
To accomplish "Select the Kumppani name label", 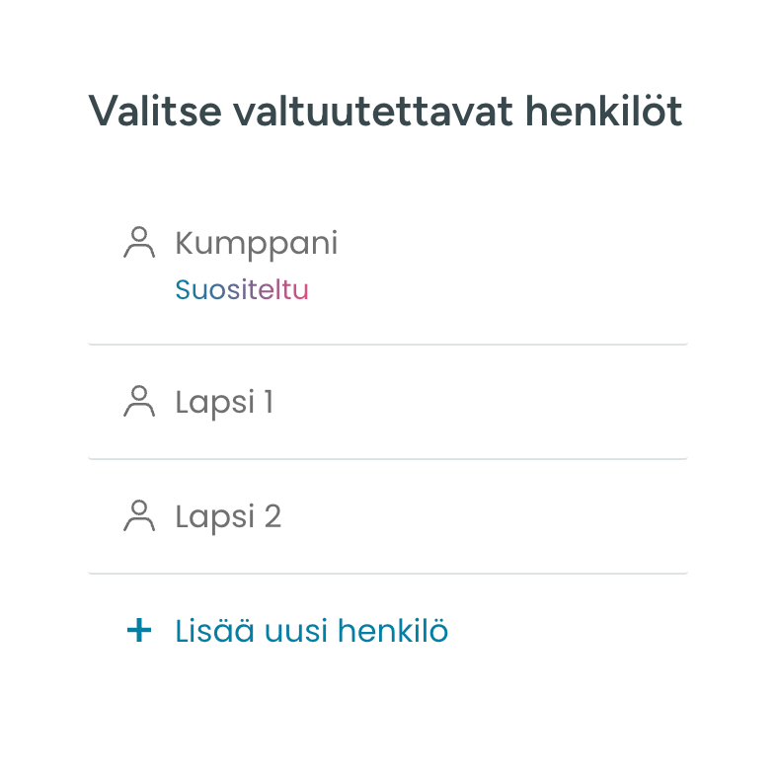I will tap(257, 244).
